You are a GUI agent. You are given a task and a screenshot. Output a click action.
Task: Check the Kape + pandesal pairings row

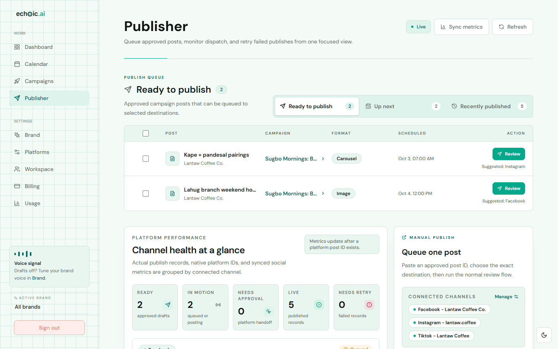point(146,159)
